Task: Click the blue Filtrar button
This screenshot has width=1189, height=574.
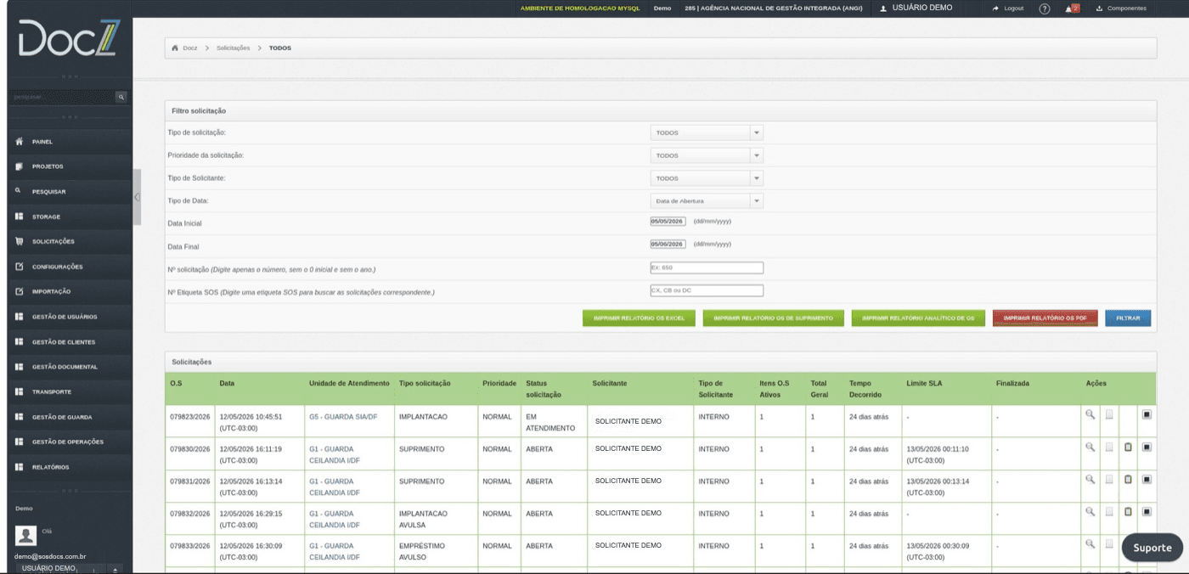Action: (1128, 318)
